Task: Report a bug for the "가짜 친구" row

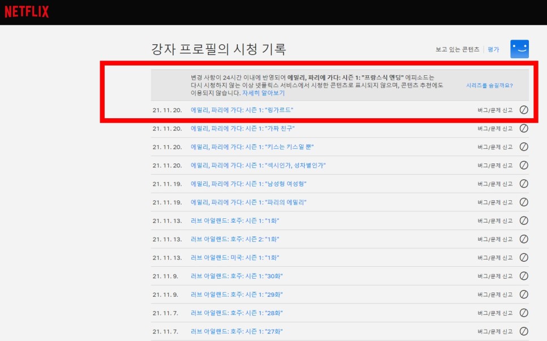Action: click(x=495, y=128)
